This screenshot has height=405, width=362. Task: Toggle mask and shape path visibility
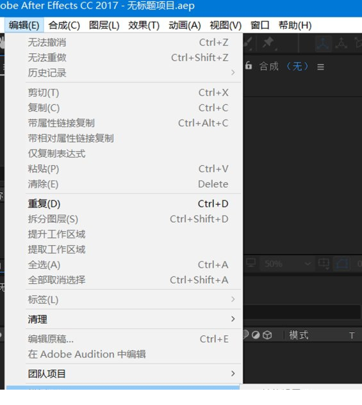[x=341, y=264]
